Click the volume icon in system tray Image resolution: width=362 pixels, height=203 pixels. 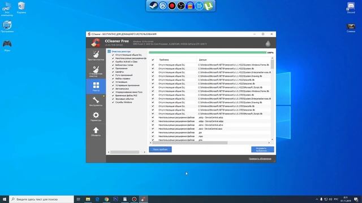coord(330,199)
